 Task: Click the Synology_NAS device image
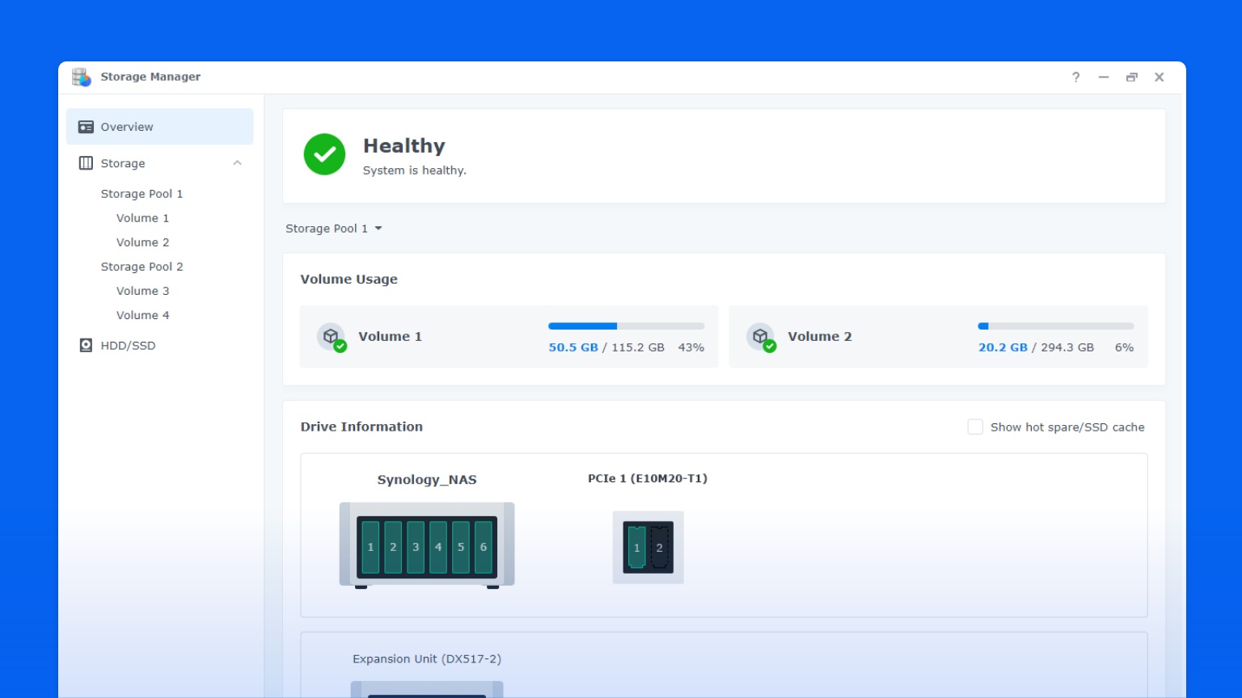pyautogui.click(x=427, y=545)
